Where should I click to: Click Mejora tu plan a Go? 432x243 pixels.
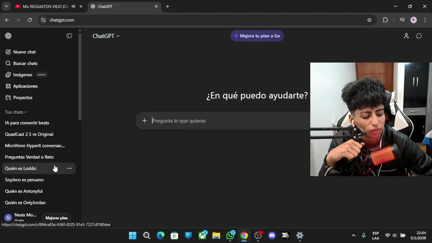[x=257, y=36]
